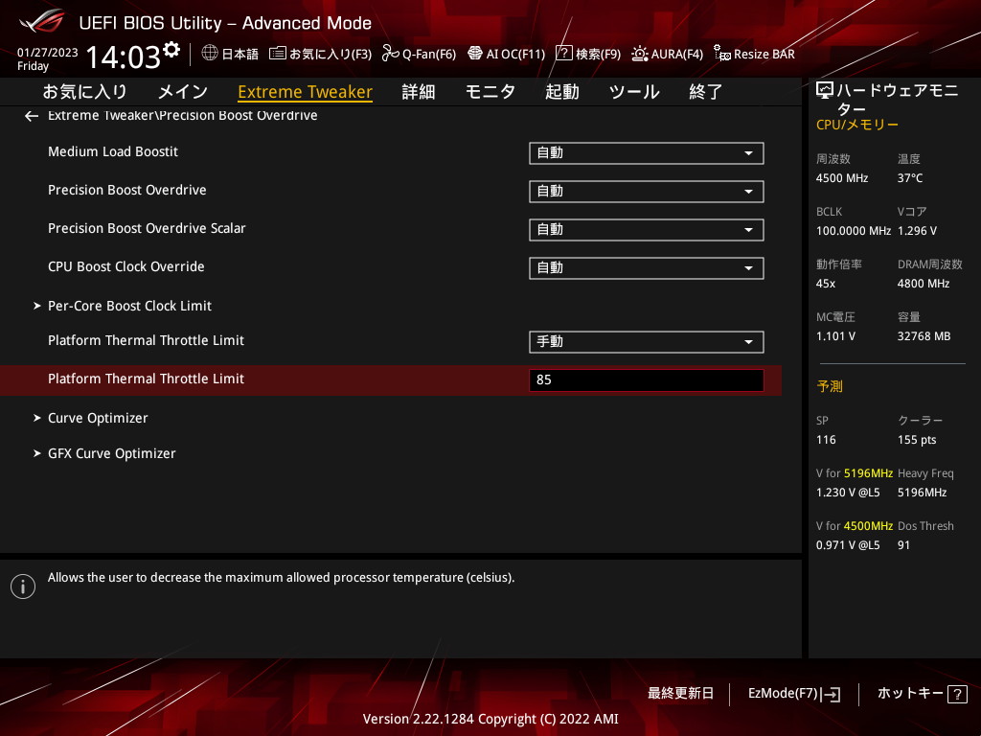Click CPU Boost Clock Override label

[x=125, y=266]
